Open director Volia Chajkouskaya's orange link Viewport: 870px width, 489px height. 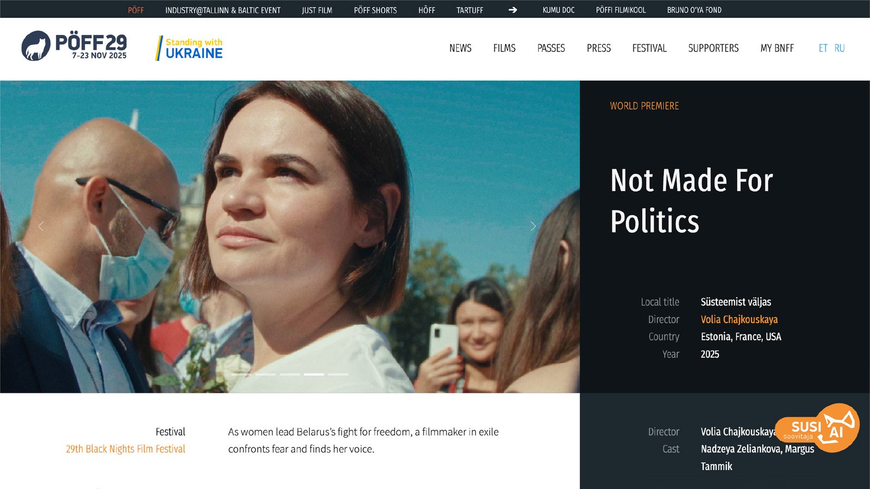tap(739, 319)
